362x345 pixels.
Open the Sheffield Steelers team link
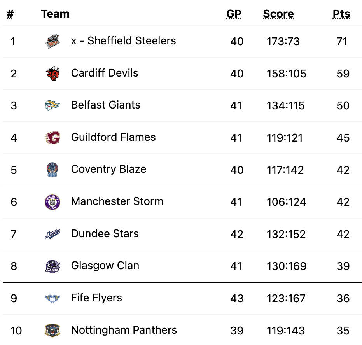pyautogui.click(x=124, y=40)
